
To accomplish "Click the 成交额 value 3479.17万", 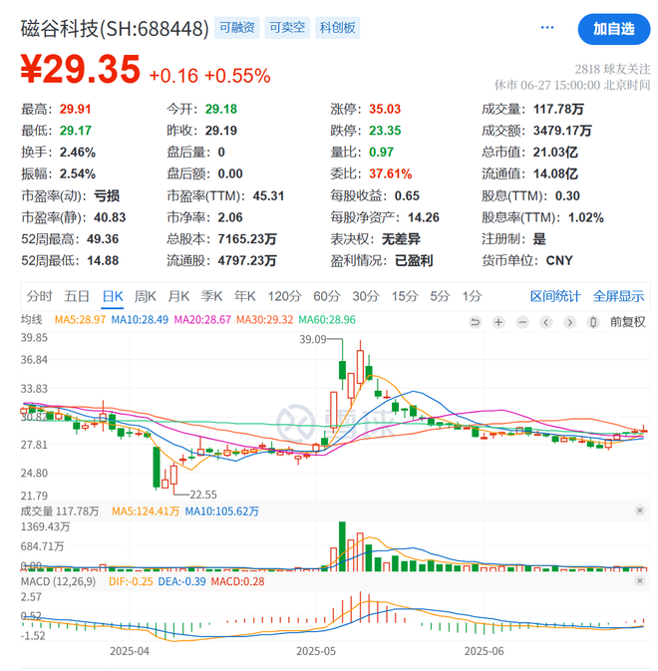I will pyautogui.click(x=562, y=131).
